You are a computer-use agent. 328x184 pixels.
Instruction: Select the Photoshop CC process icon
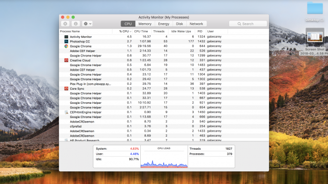pyautogui.click(x=66, y=41)
